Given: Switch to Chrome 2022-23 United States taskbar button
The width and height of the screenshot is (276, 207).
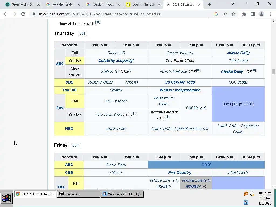Looking at the screenshot, I should pos(35,194).
